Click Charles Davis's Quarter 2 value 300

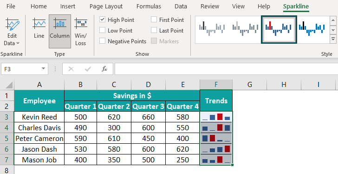[114, 127]
